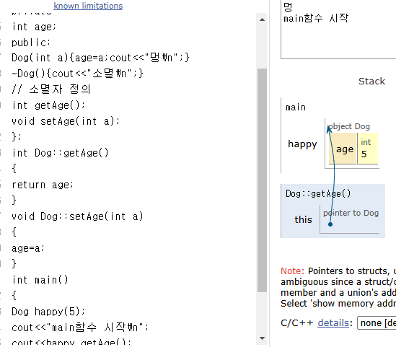
Task: Click the Dog::getAge() frame label
Action: pos(318,194)
